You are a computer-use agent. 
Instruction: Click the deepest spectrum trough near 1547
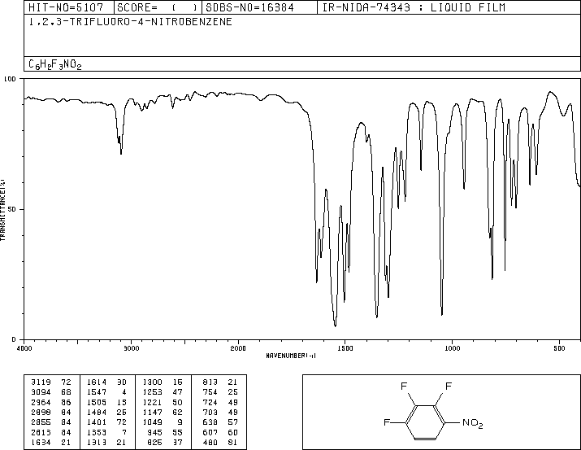(336, 325)
